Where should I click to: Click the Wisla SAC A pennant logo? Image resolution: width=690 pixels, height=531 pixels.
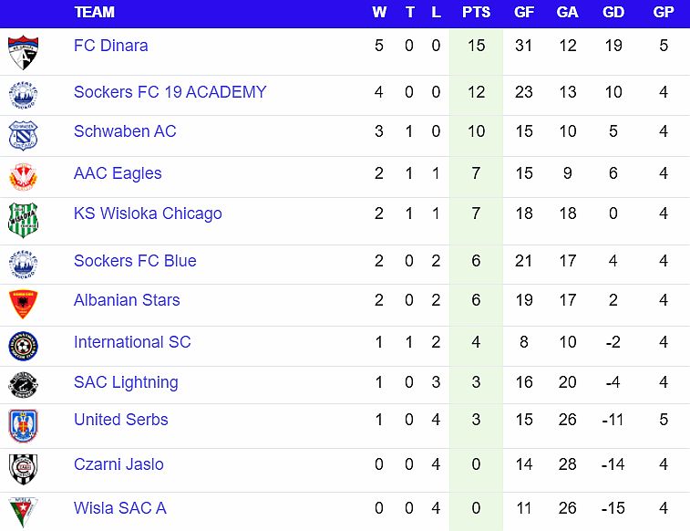click(22, 511)
